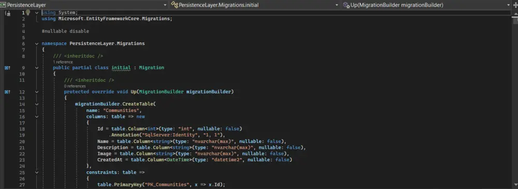
Task: Click the 'columns:' parameter name
Action: tap(97, 117)
